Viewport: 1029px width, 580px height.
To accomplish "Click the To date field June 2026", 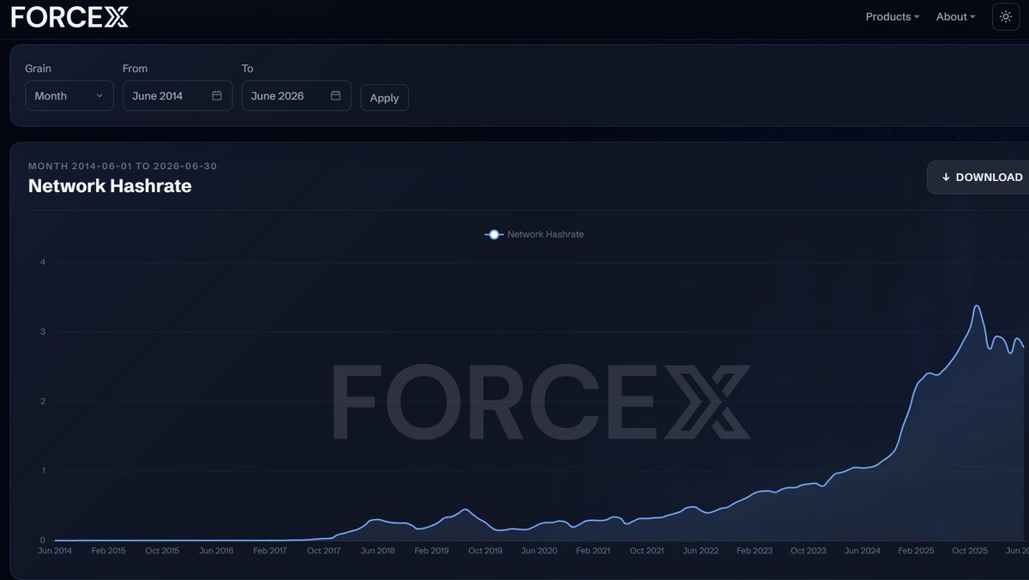I will [x=297, y=96].
